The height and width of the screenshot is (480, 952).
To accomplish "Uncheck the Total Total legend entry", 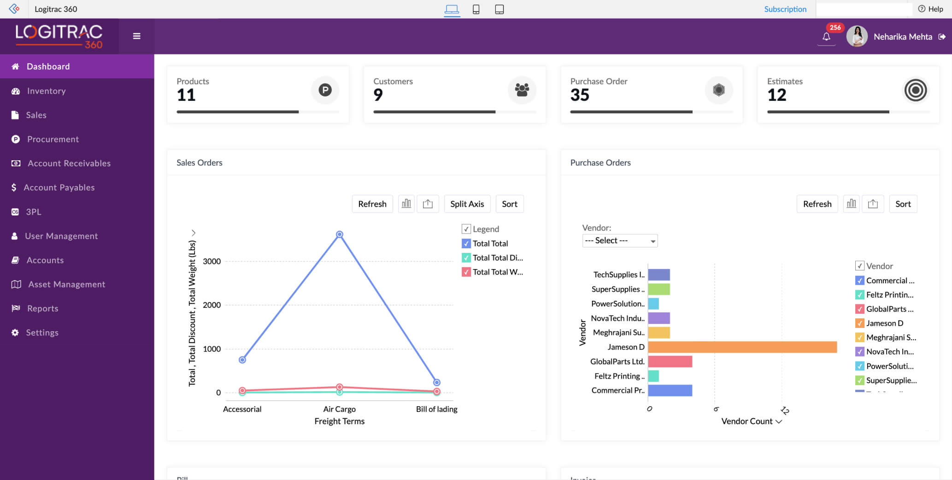I will (466, 243).
